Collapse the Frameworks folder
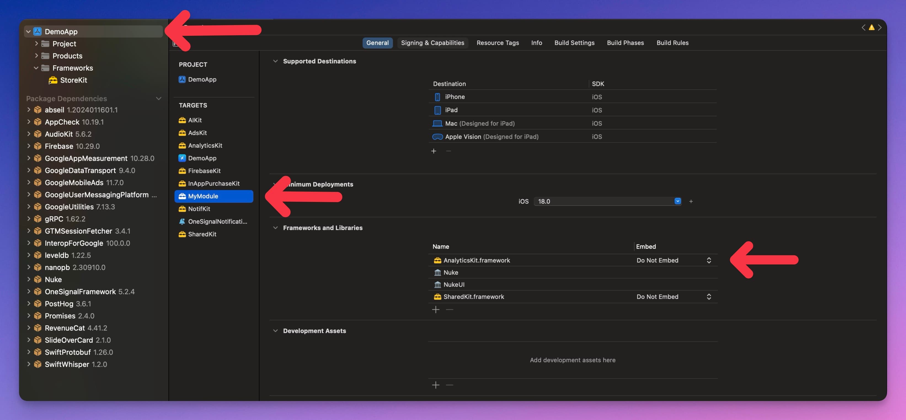 tap(36, 68)
